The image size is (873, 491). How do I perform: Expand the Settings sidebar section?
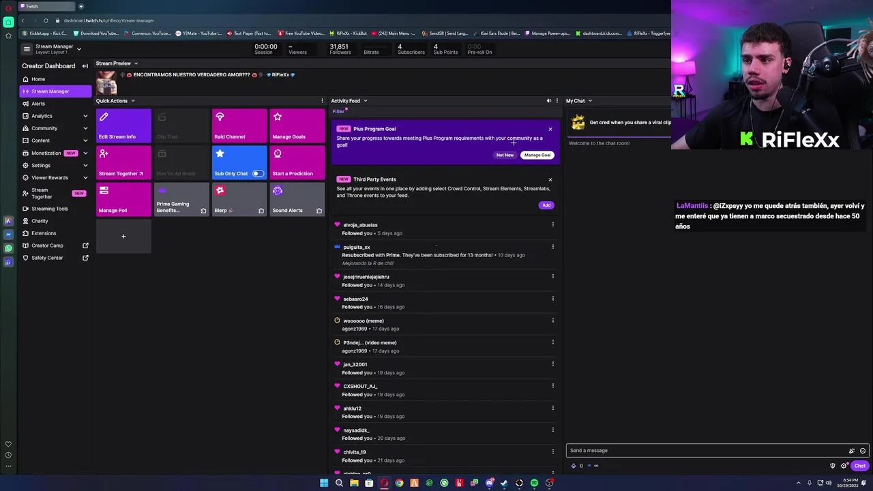(55, 165)
